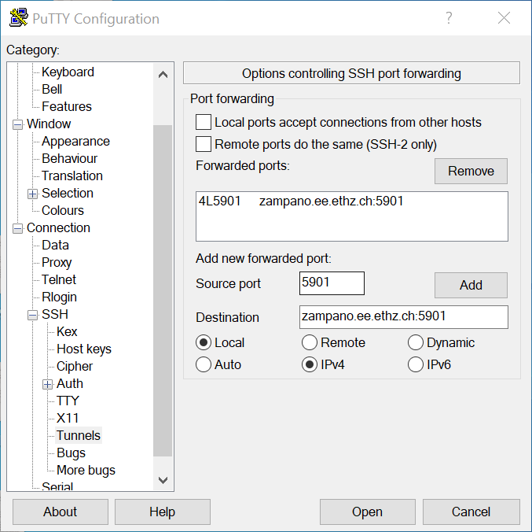Expand the Selection tree node
Image resolution: width=532 pixels, height=532 pixels.
click(x=32, y=194)
